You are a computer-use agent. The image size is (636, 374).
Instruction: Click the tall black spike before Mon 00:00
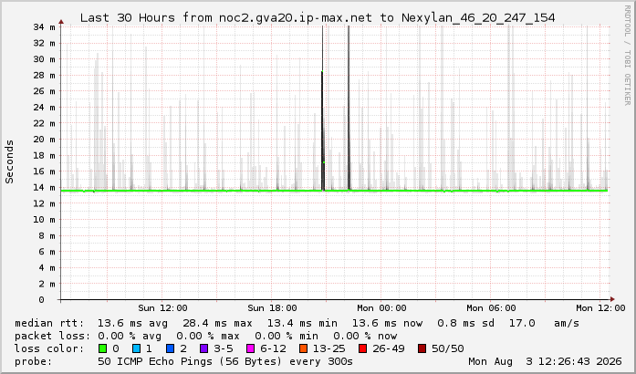click(349, 108)
